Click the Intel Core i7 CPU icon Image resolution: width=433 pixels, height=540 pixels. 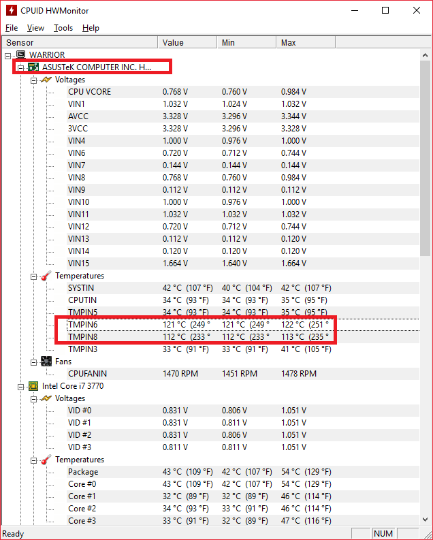[33, 386]
